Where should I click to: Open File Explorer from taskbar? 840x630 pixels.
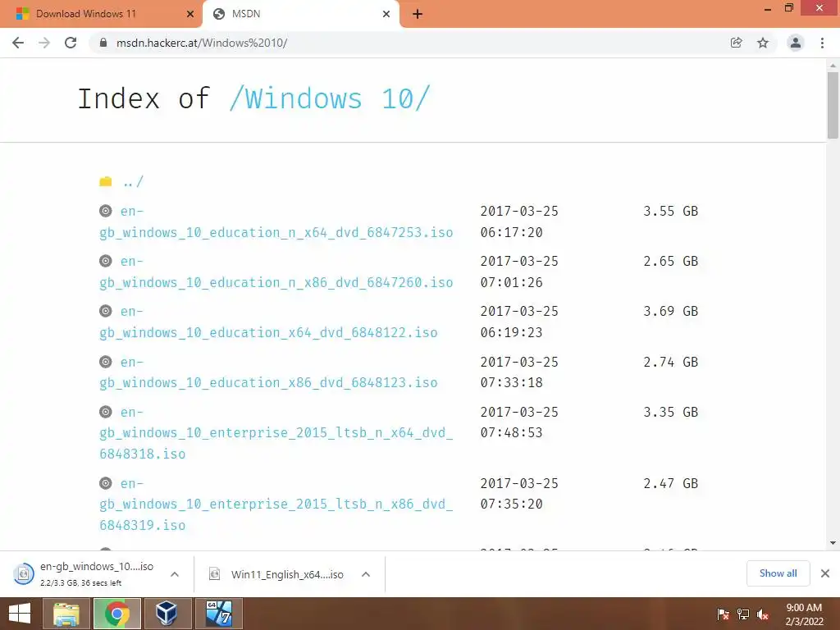coord(66,614)
